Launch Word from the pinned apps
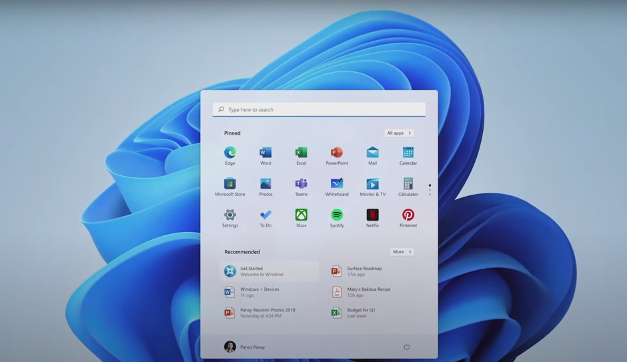The width and height of the screenshot is (627, 362). [x=265, y=153]
